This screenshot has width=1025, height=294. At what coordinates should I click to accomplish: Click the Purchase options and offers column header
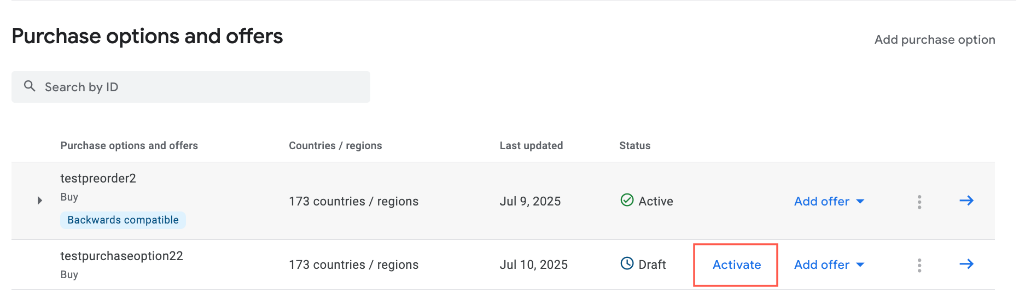(129, 145)
